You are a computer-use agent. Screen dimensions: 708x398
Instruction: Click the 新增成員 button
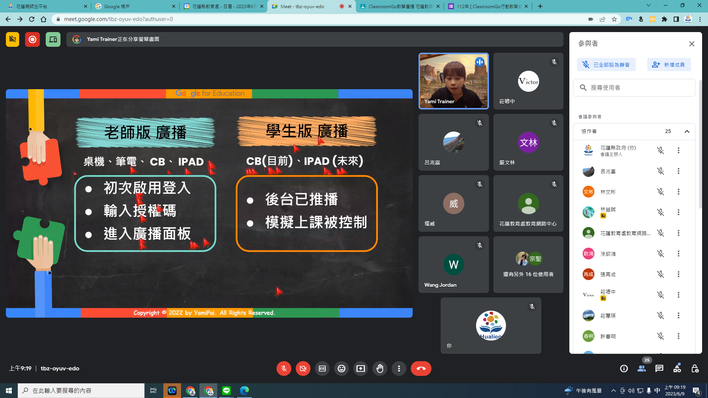669,65
